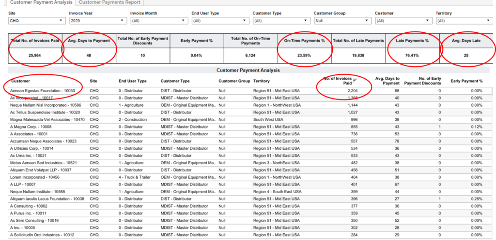Click Region 4 - South East USA cell
This screenshot has height=240, width=496.
(x=277, y=191)
